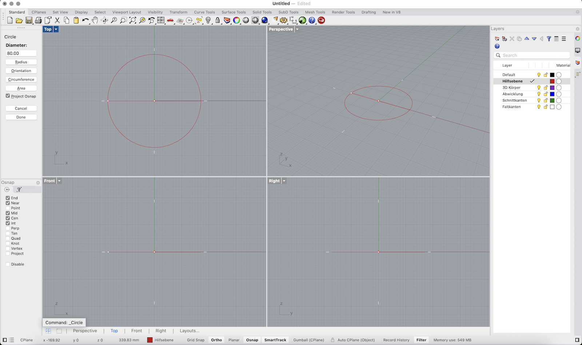Click the Undo arrow icon
The width and height of the screenshot is (582, 345).
tap(85, 20)
